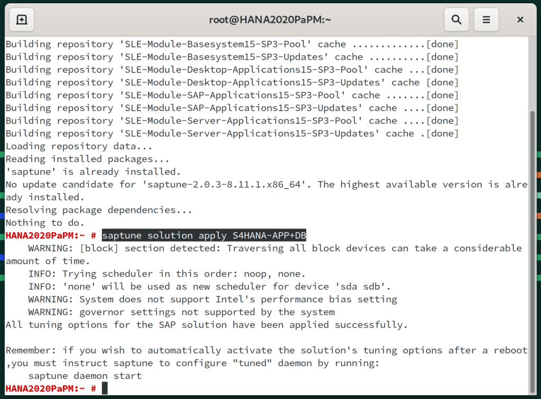Close the terminal window with X
Screen dimensions: 541x399
[520, 20]
